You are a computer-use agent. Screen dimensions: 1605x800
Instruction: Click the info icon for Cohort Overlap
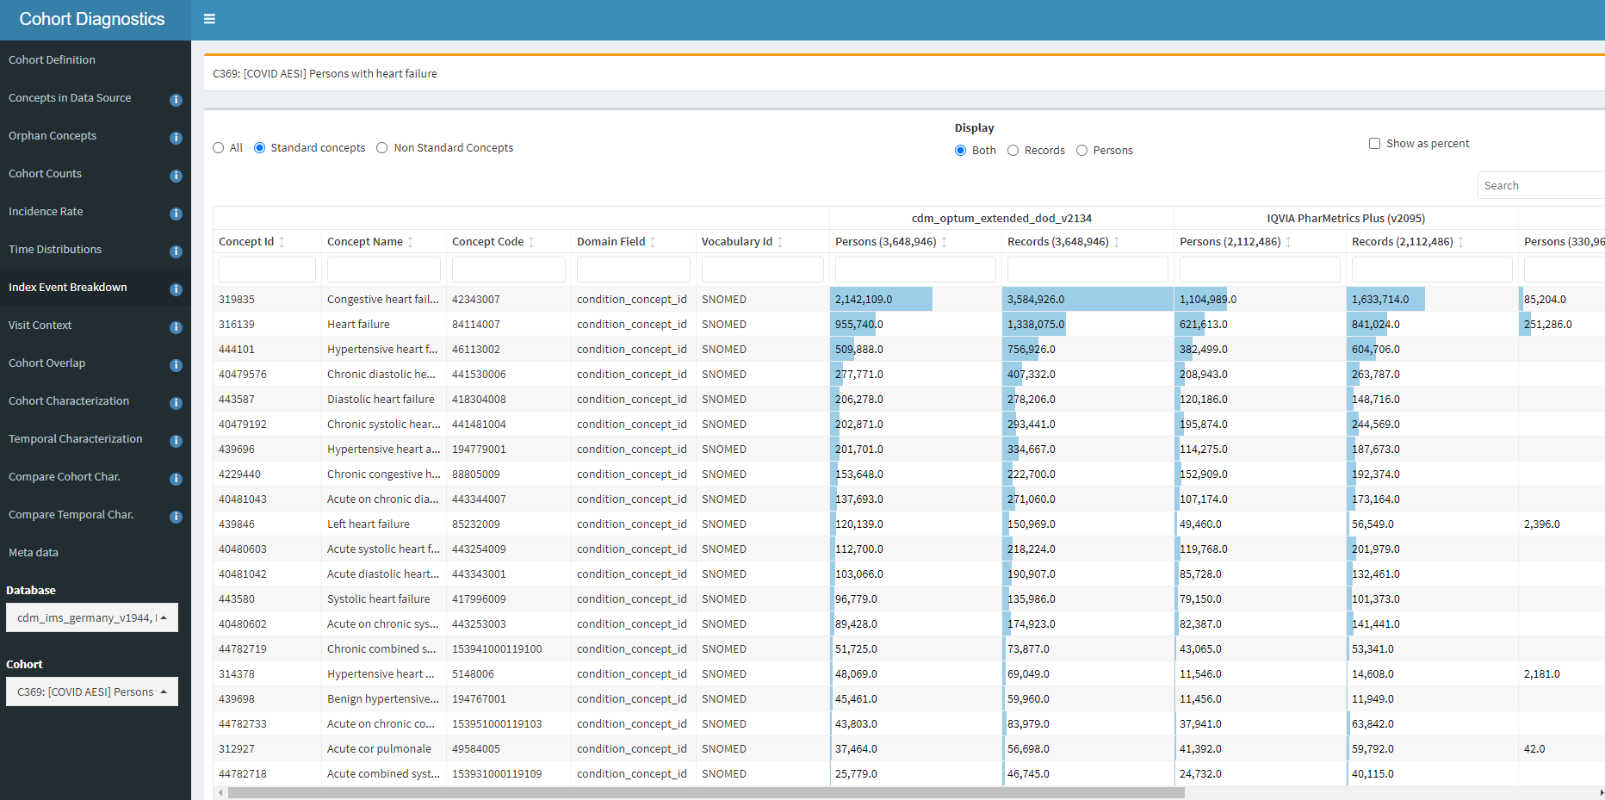click(x=176, y=365)
